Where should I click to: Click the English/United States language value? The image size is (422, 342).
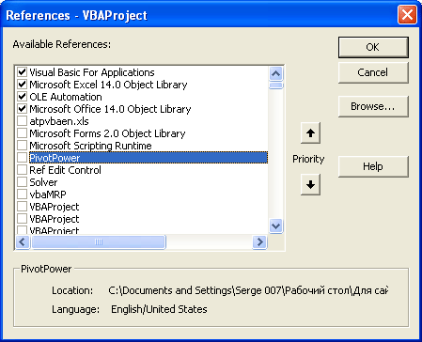[159, 309]
